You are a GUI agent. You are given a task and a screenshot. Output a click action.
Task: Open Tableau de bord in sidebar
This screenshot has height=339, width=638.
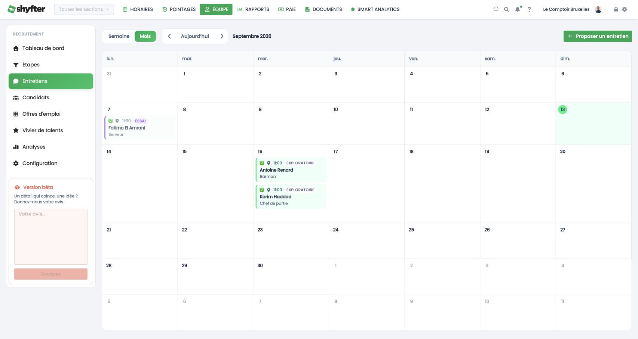(x=51, y=48)
